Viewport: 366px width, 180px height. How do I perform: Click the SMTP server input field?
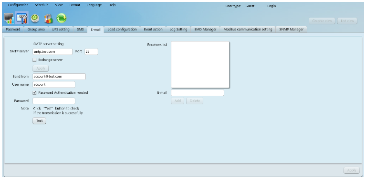[52, 51]
